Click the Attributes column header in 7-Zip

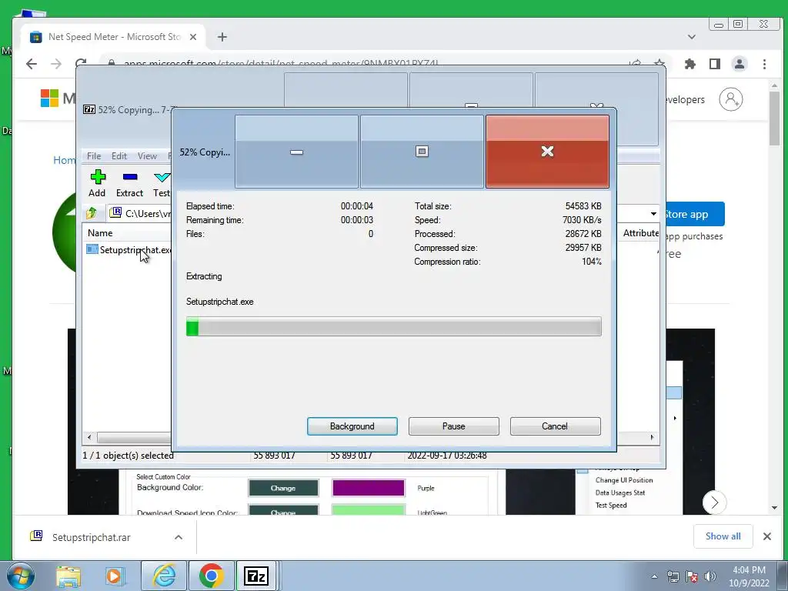[x=641, y=232]
